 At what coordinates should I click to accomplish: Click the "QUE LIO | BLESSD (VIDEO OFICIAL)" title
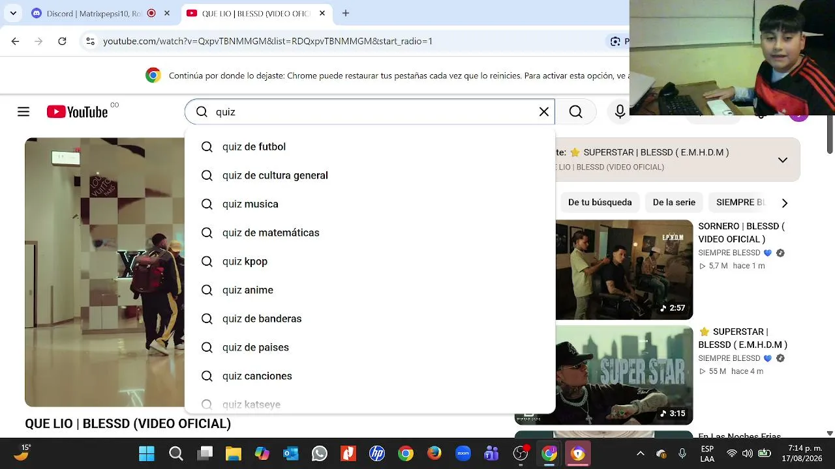click(x=128, y=423)
